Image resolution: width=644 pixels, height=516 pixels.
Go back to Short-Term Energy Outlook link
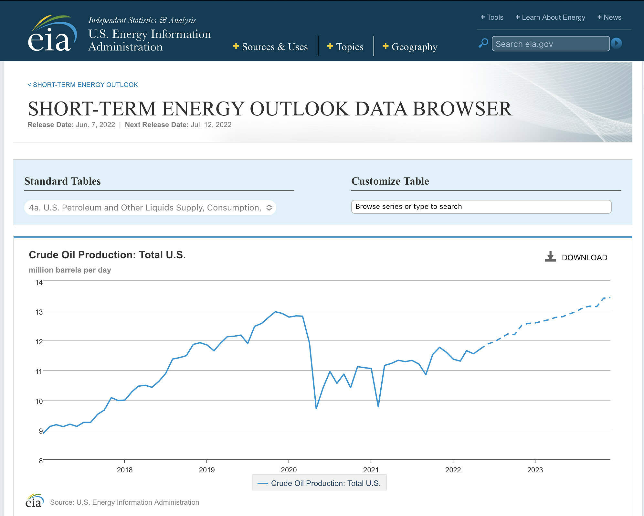[x=83, y=85]
